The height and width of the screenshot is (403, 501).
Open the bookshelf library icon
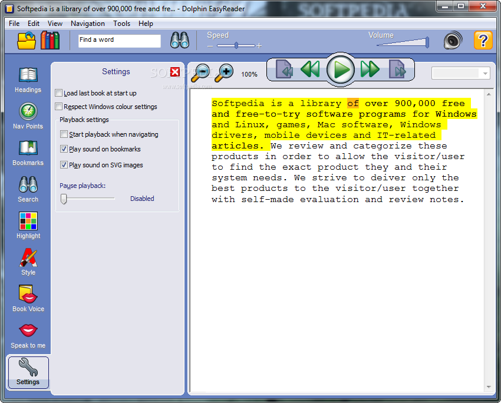[50, 41]
